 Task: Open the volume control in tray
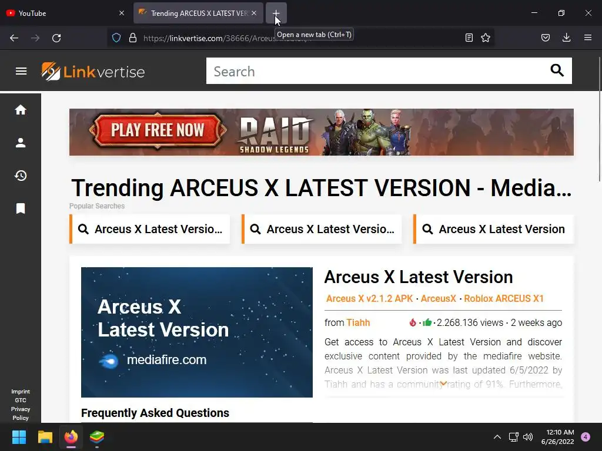(x=529, y=437)
